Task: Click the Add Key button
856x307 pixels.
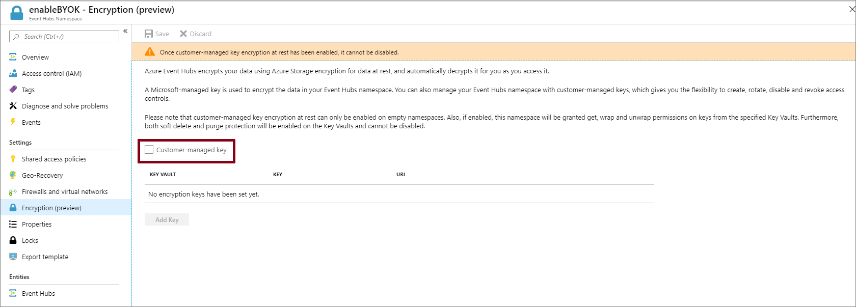Action: (x=167, y=219)
